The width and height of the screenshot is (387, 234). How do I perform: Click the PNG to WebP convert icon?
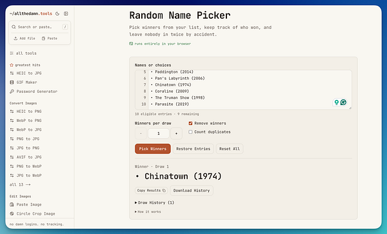[12, 166]
